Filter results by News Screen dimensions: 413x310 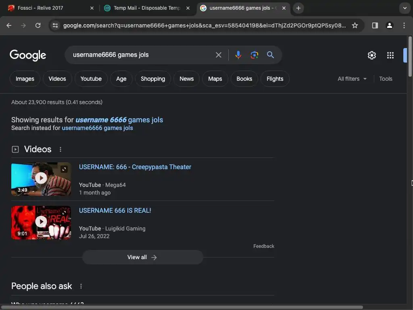click(x=186, y=79)
